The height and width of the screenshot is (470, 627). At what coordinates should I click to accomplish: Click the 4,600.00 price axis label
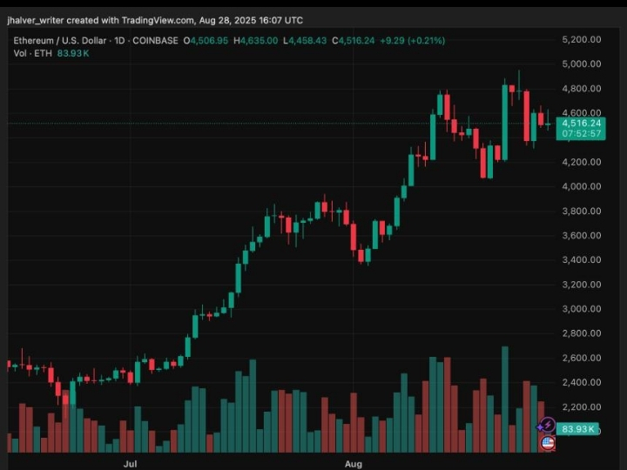pos(582,112)
